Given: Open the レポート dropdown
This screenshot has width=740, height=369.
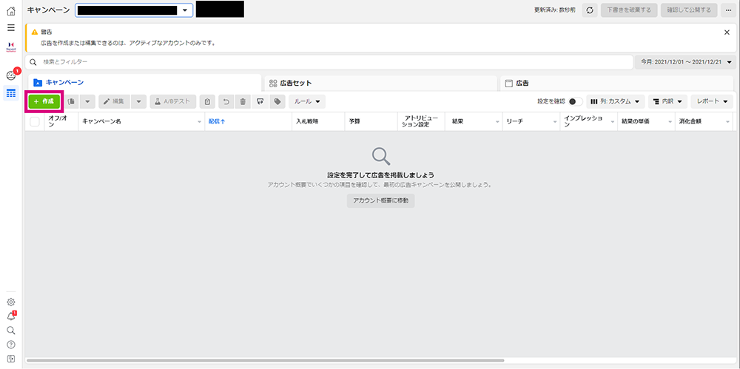Looking at the screenshot, I should click(712, 101).
